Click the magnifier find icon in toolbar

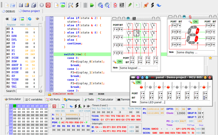point(70,5)
